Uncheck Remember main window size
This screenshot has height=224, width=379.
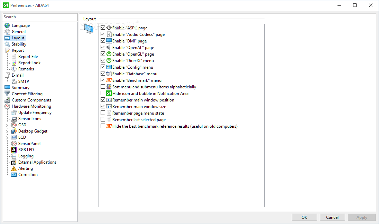(x=103, y=106)
